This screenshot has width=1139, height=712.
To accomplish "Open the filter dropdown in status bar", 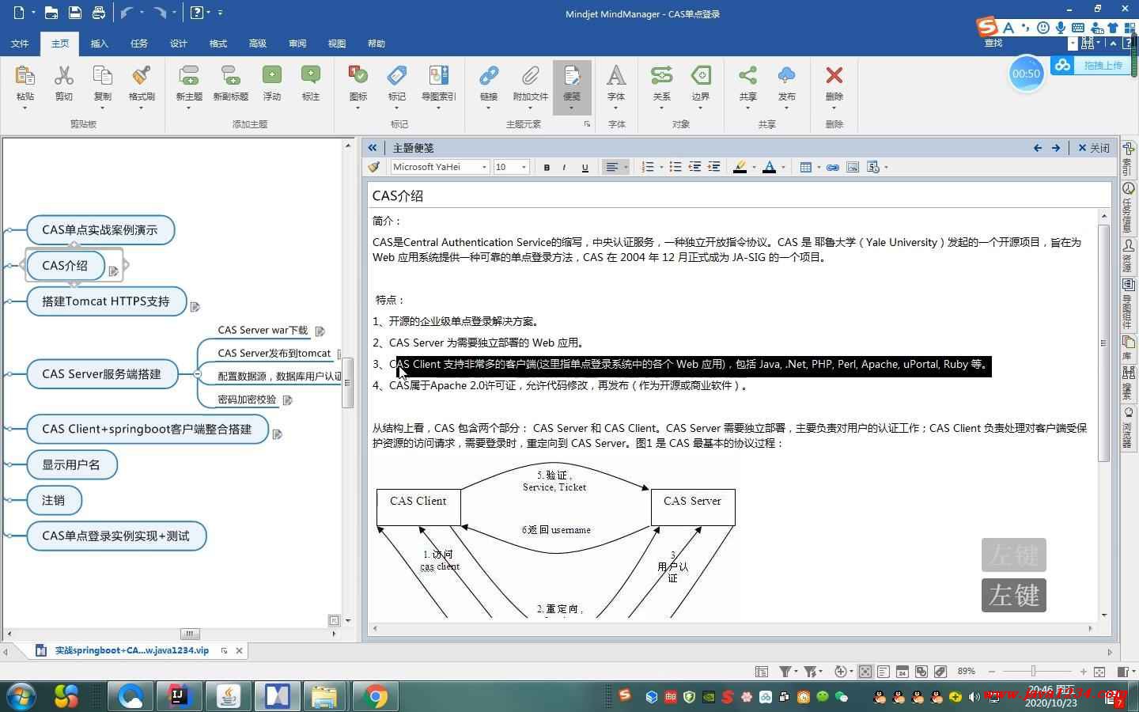I will 797,672.
